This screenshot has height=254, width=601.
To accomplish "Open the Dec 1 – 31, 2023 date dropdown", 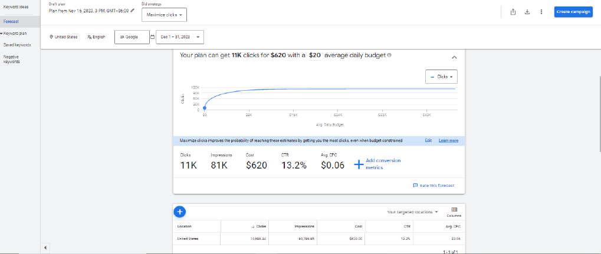I will click(x=180, y=37).
